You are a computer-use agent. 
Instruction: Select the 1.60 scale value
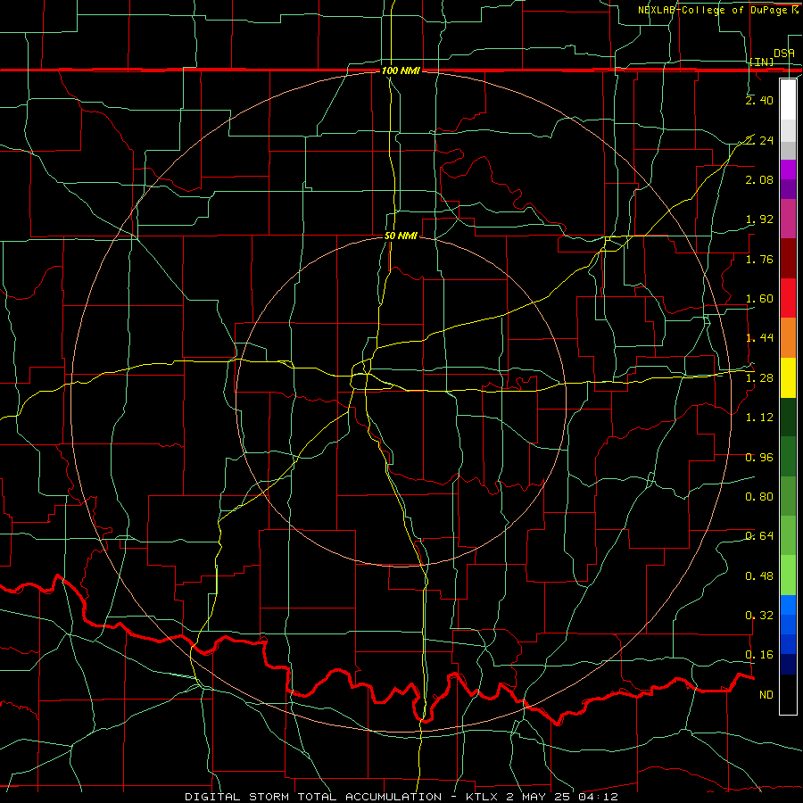[759, 299]
